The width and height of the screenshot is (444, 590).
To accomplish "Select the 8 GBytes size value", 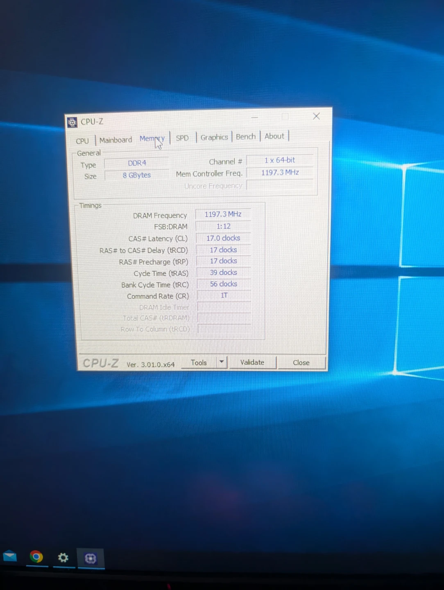I will [137, 175].
